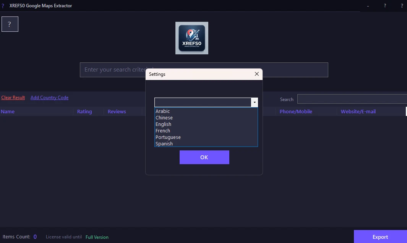Close the Settings dialog
Image resolution: width=407 pixels, height=243 pixels.
[257, 74]
